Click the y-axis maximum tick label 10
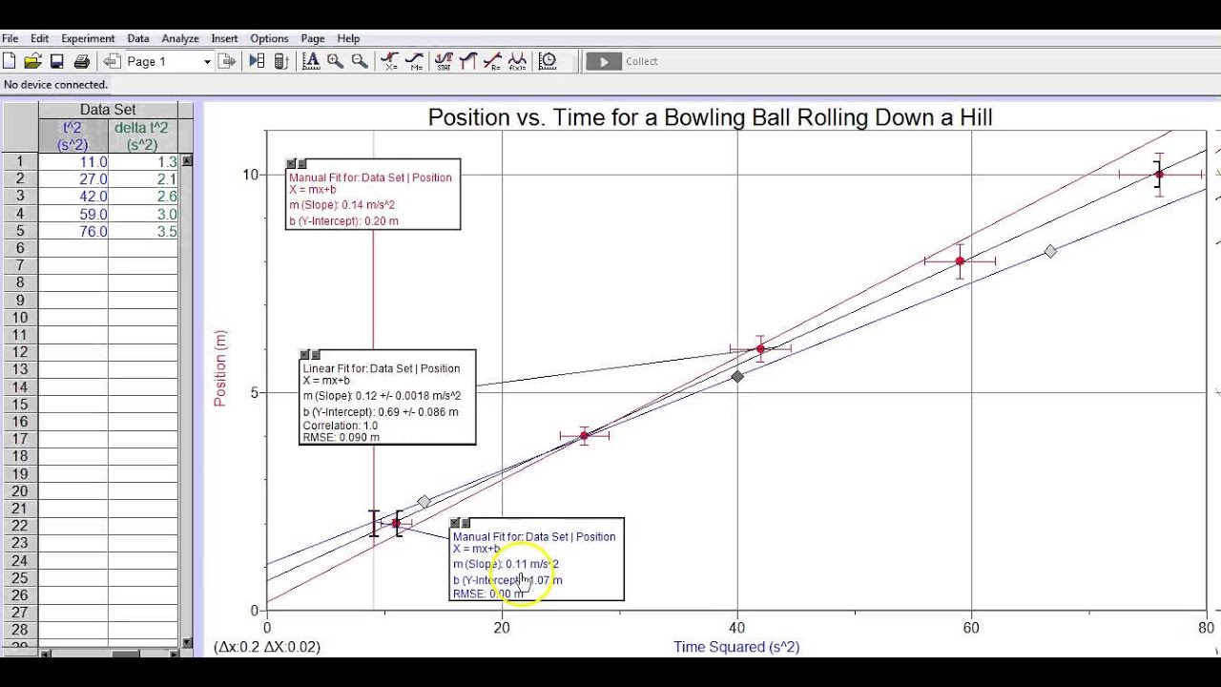This screenshot has height=687, width=1221. [251, 175]
